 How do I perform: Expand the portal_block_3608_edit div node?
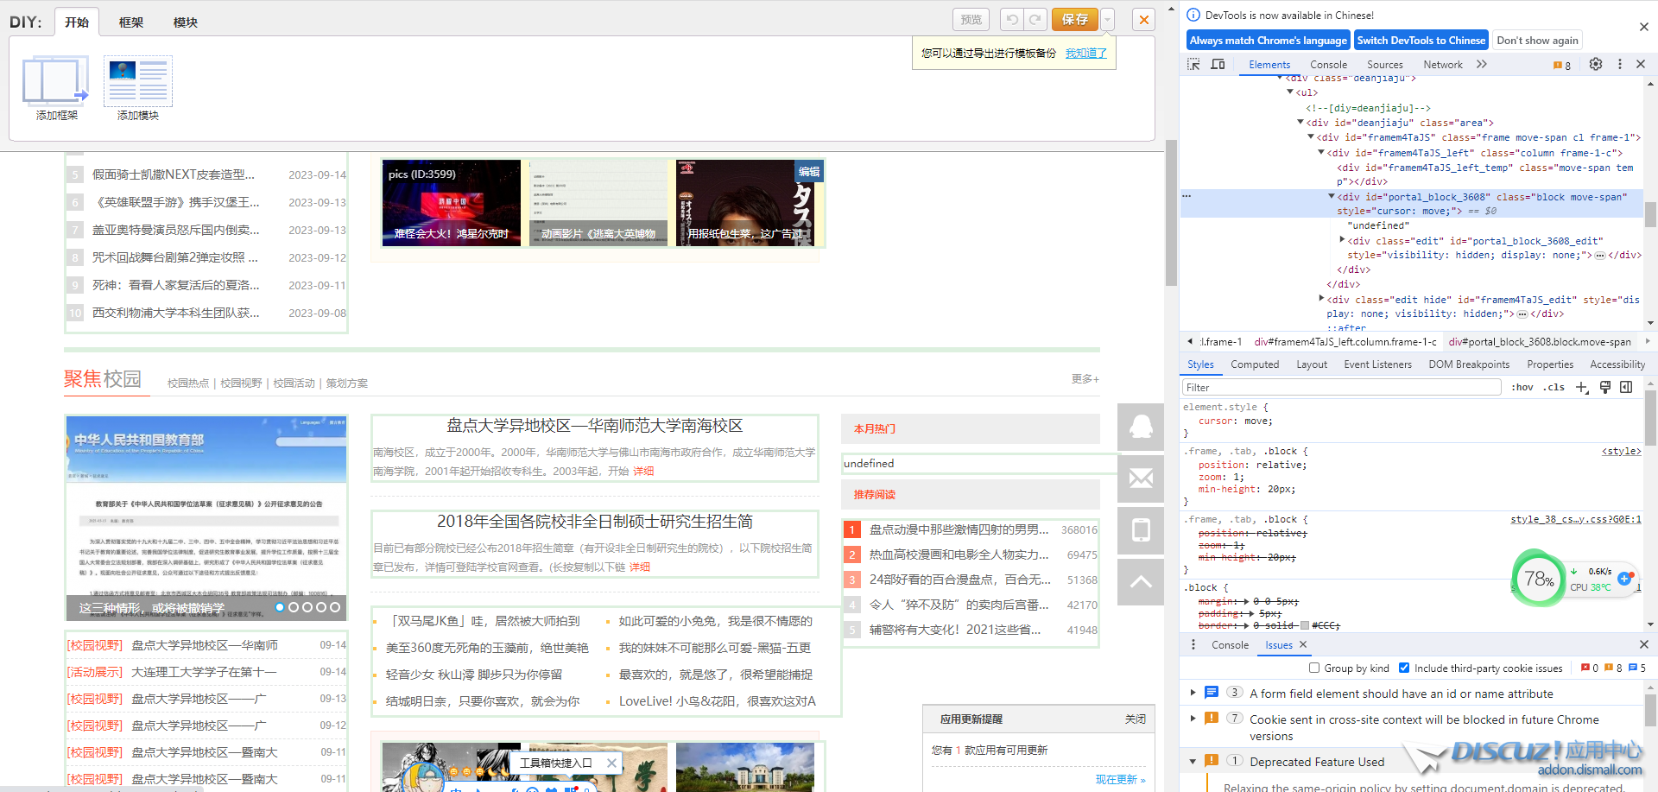click(1342, 240)
